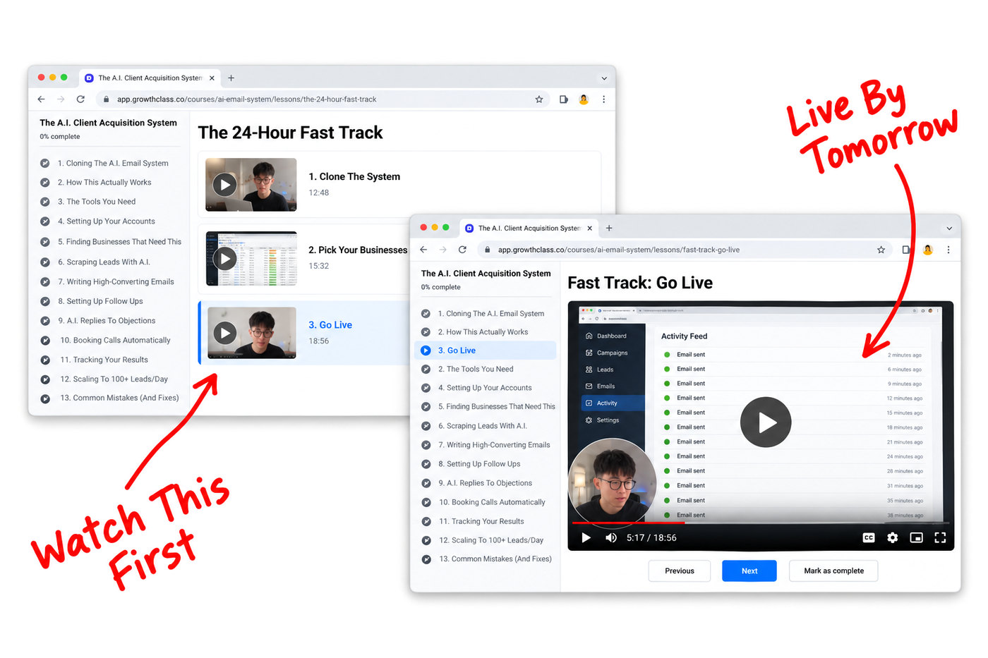
Task: Toggle closed captions CC icon
Action: click(x=869, y=537)
